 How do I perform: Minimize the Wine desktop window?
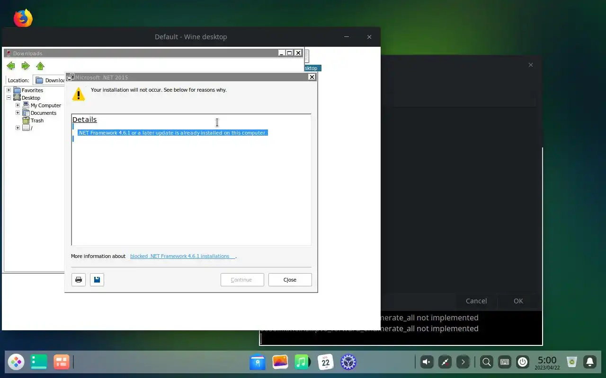[x=347, y=37]
